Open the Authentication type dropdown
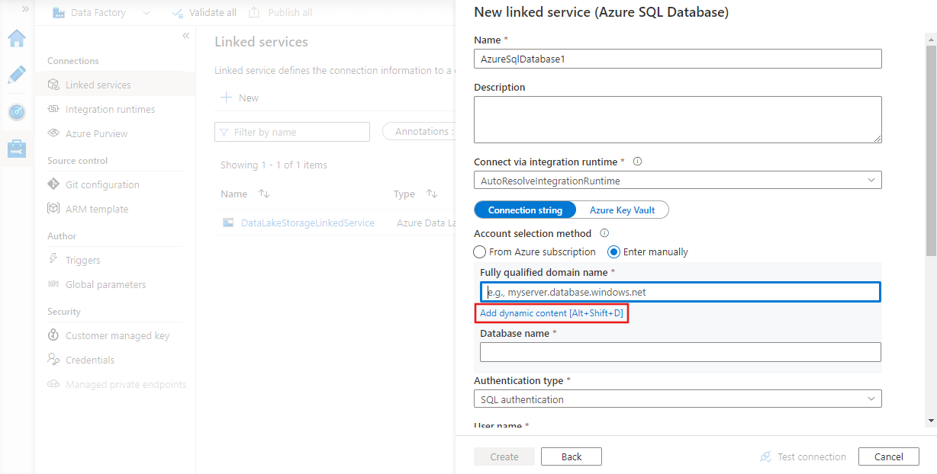This screenshot has height=474, width=937. [871, 399]
